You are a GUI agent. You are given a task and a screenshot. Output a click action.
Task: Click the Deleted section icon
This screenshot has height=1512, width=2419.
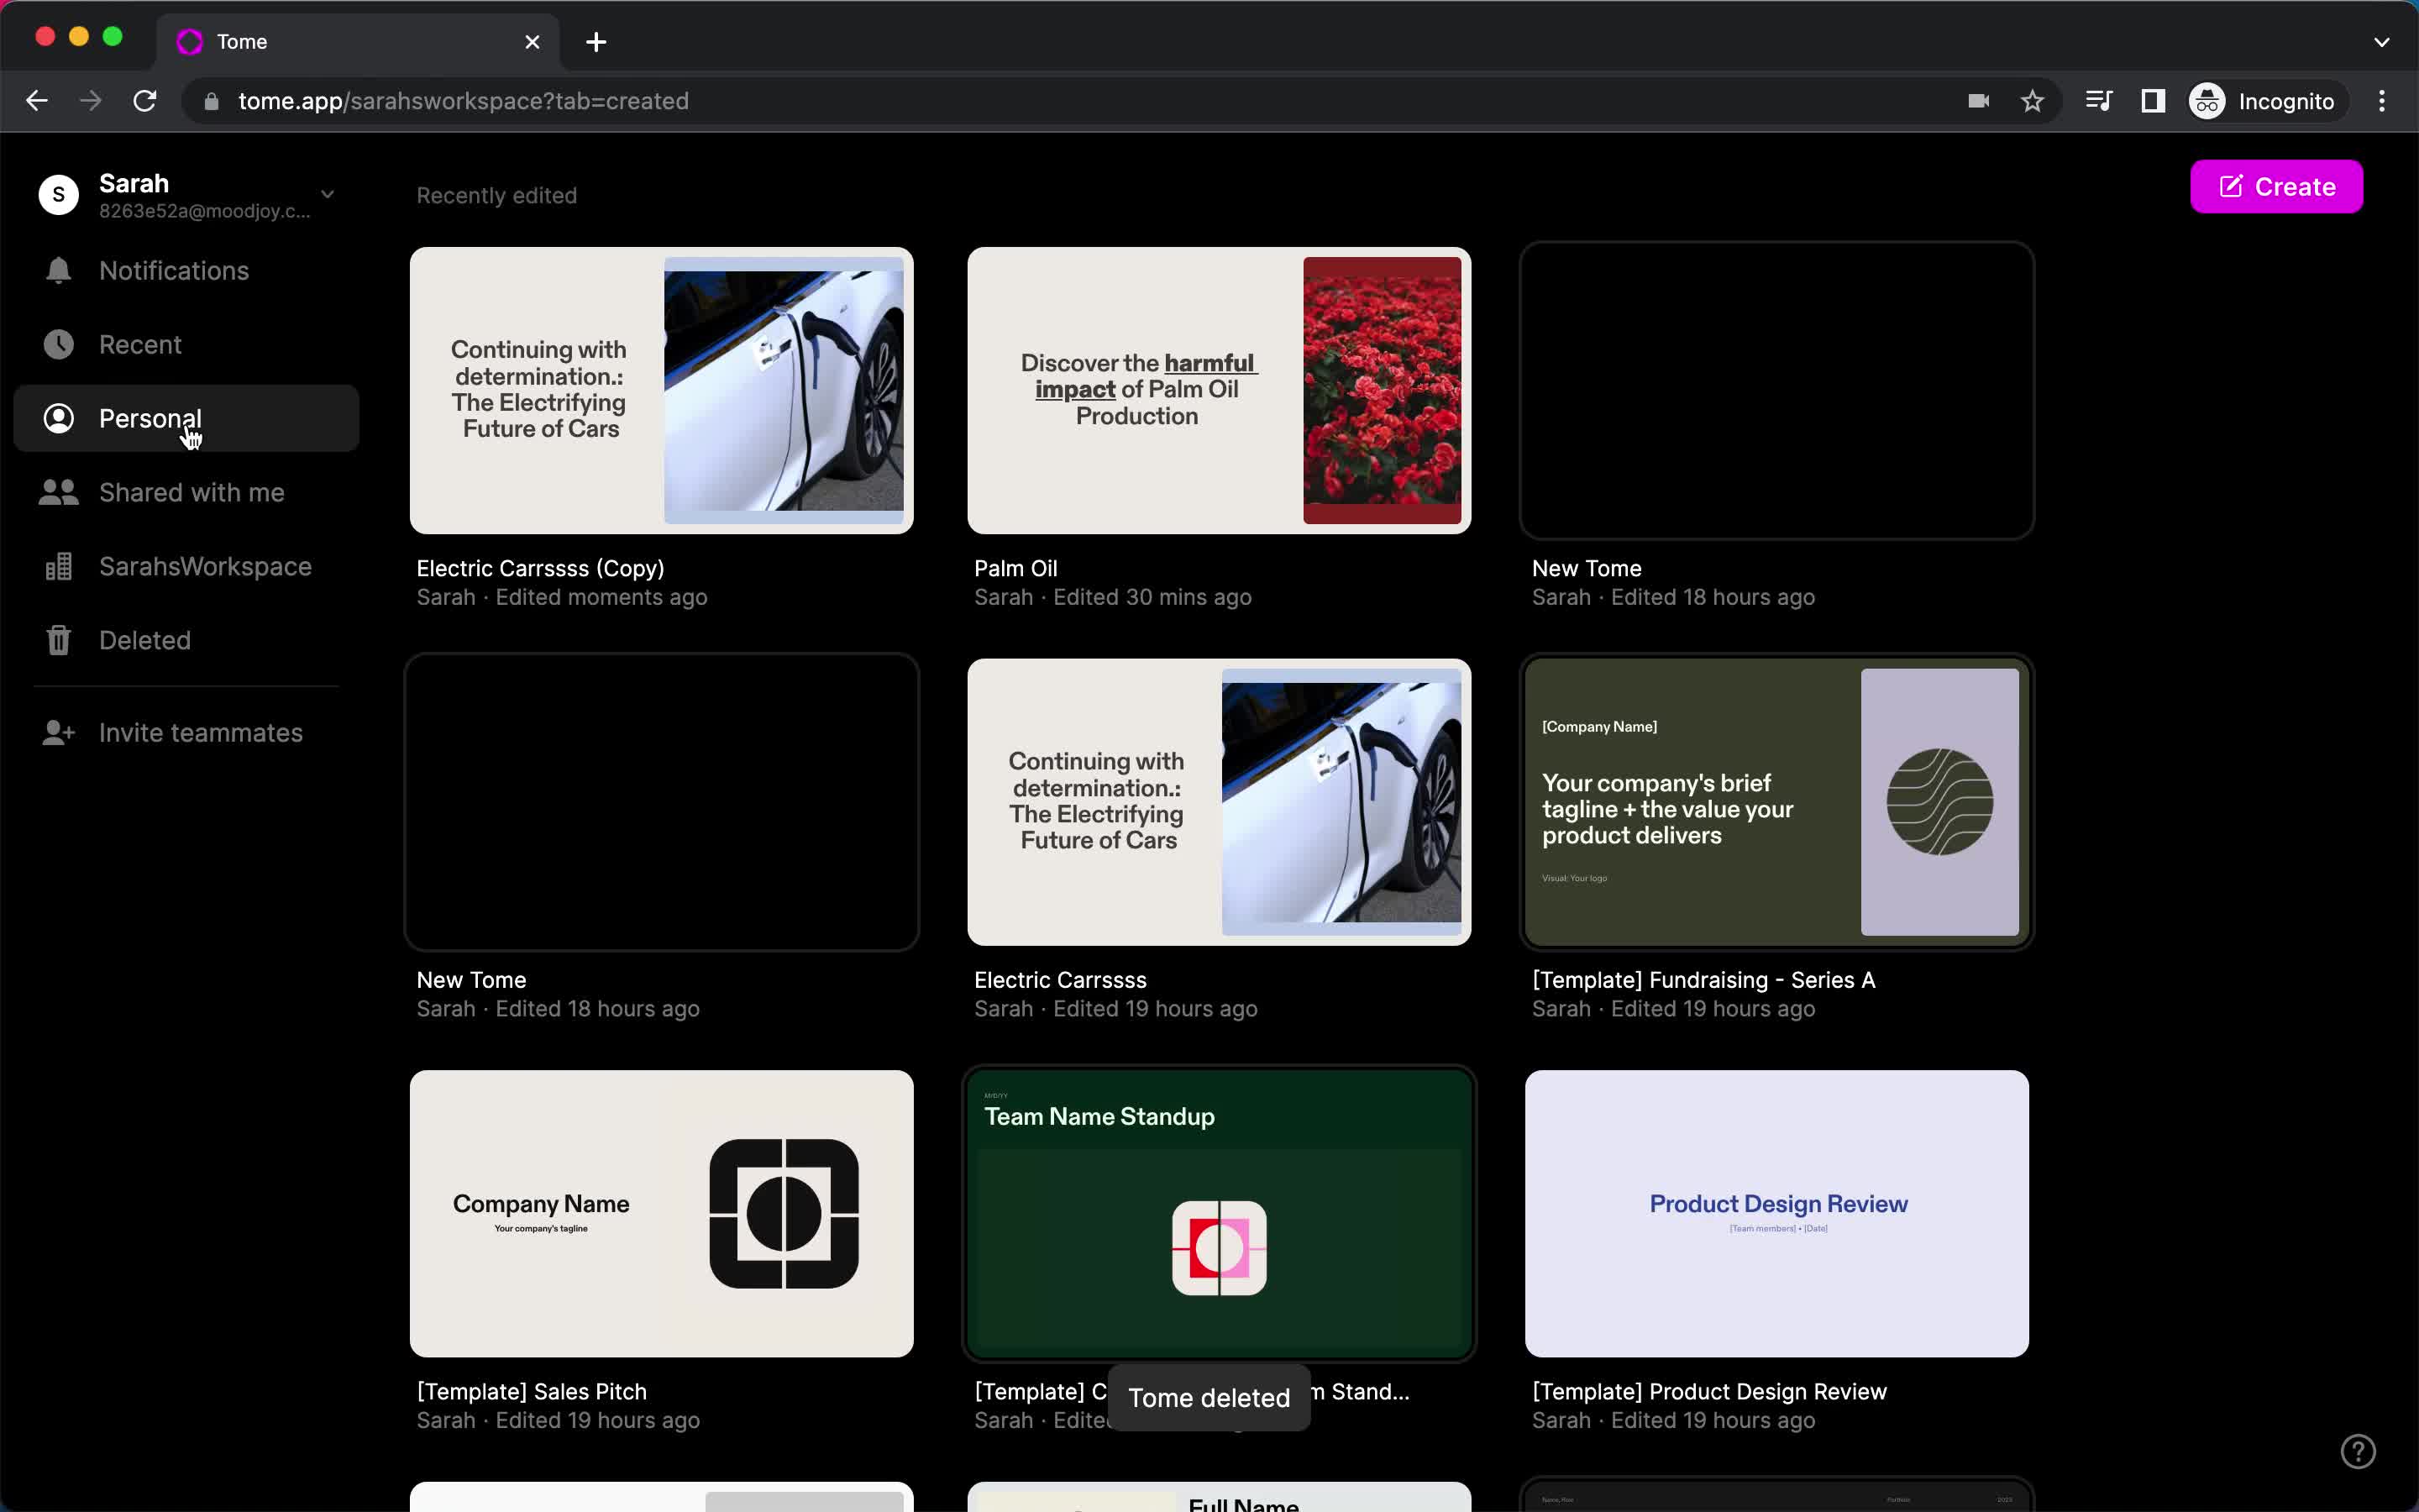click(59, 639)
